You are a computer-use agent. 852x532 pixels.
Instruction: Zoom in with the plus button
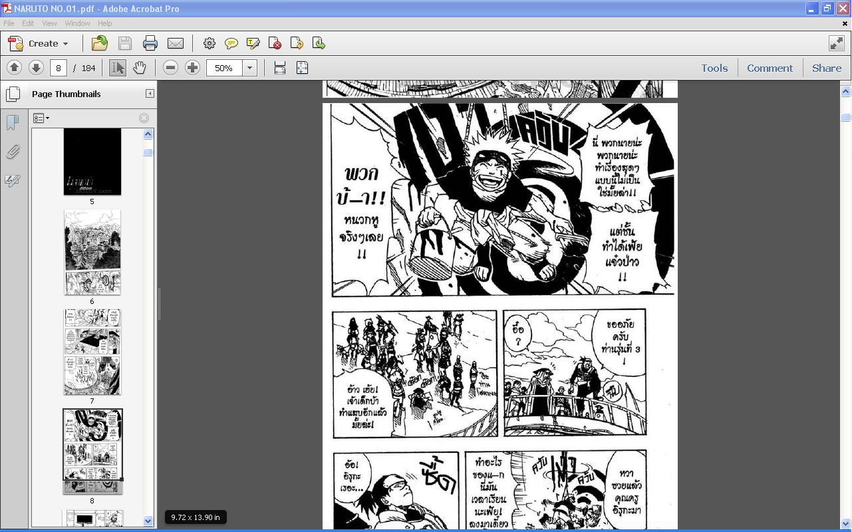click(192, 68)
